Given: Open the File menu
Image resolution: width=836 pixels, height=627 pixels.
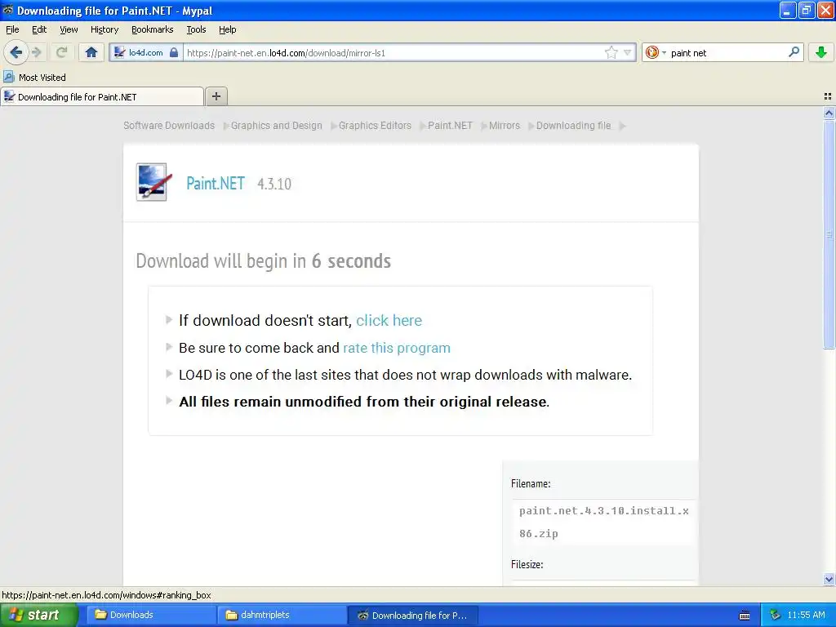Looking at the screenshot, I should point(12,29).
